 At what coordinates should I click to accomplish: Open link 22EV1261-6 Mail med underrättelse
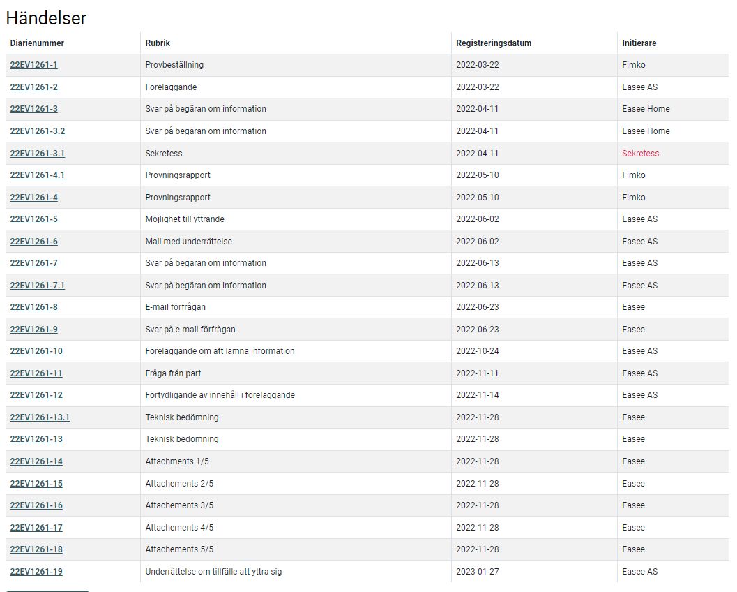pos(33,242)
